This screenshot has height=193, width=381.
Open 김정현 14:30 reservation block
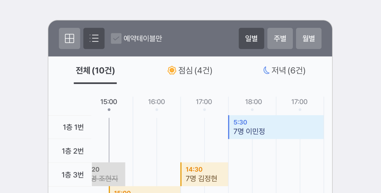(204, 174)
